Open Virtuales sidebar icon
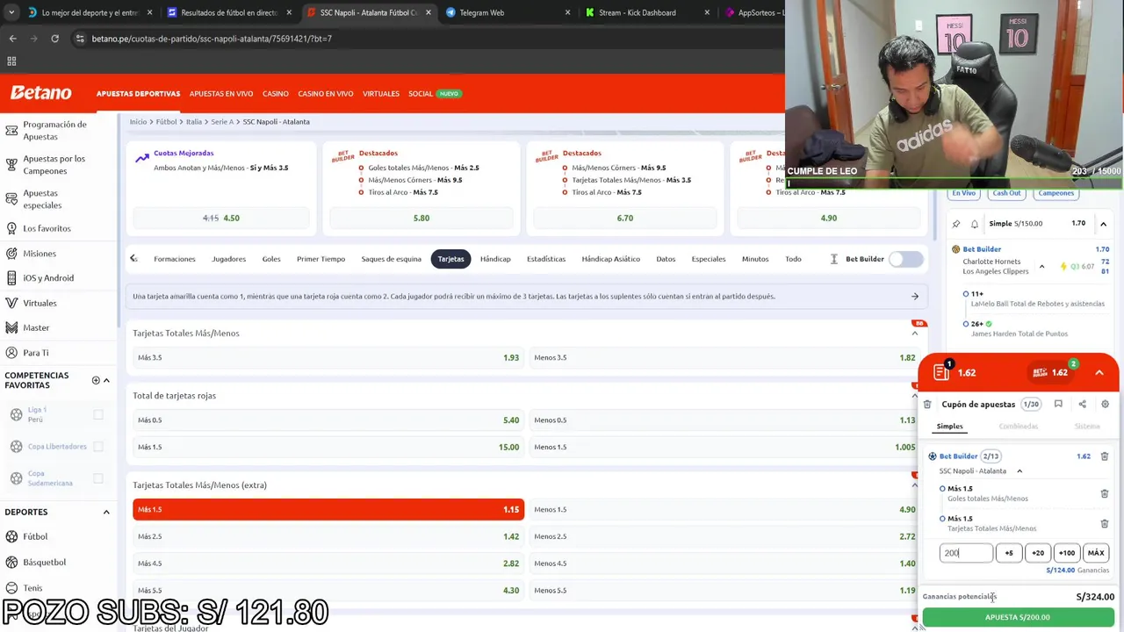This screenshot has height=632, width=1124. pos(11,303)
